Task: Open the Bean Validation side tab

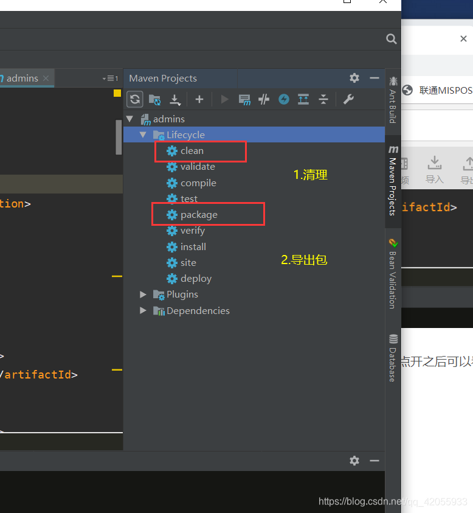Action: [x=393, y=274]
